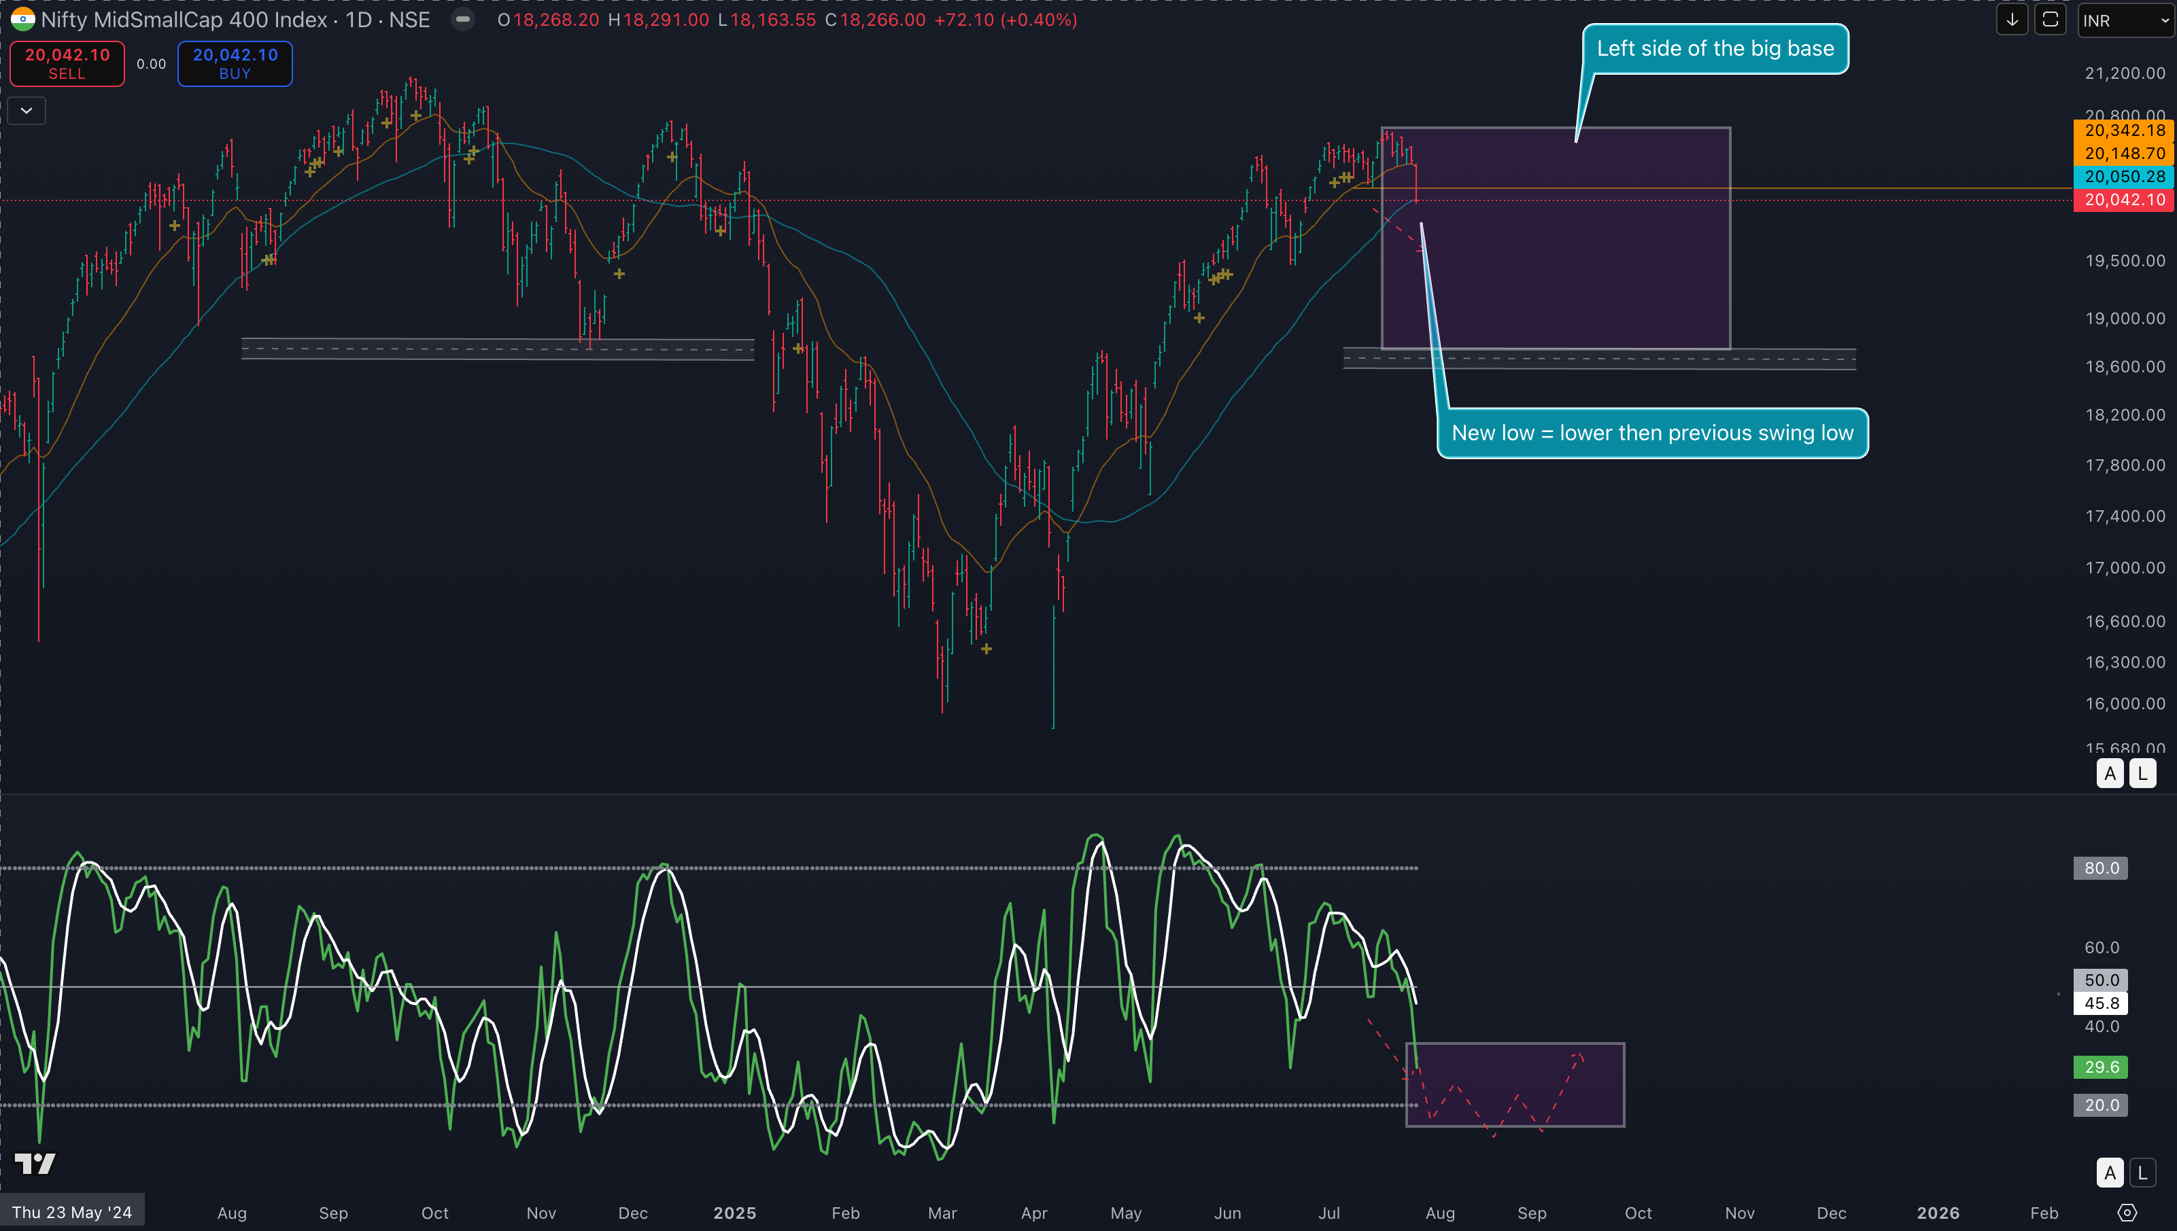Click the gray status dot beside NSE
This screenshot has height=1231, width=2177.
[x=463, y=20]
